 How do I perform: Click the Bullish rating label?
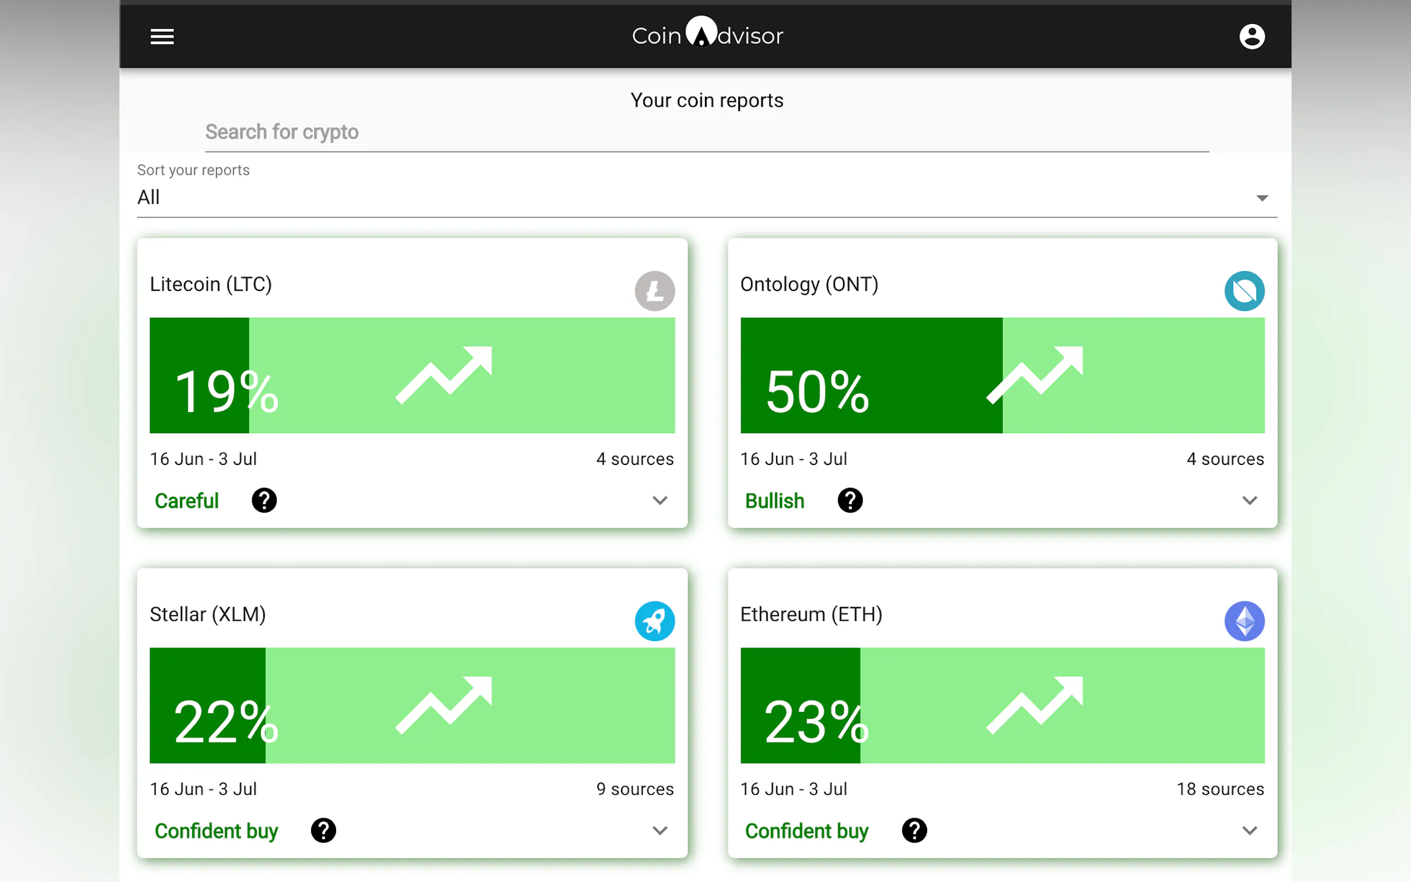pos(774,500)
